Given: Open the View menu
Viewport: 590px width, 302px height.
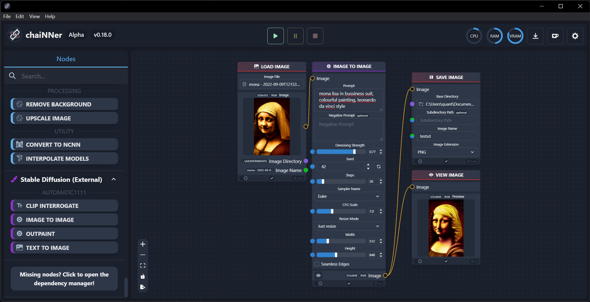Looking at the screenshot, I should click(x=34, y=16).
